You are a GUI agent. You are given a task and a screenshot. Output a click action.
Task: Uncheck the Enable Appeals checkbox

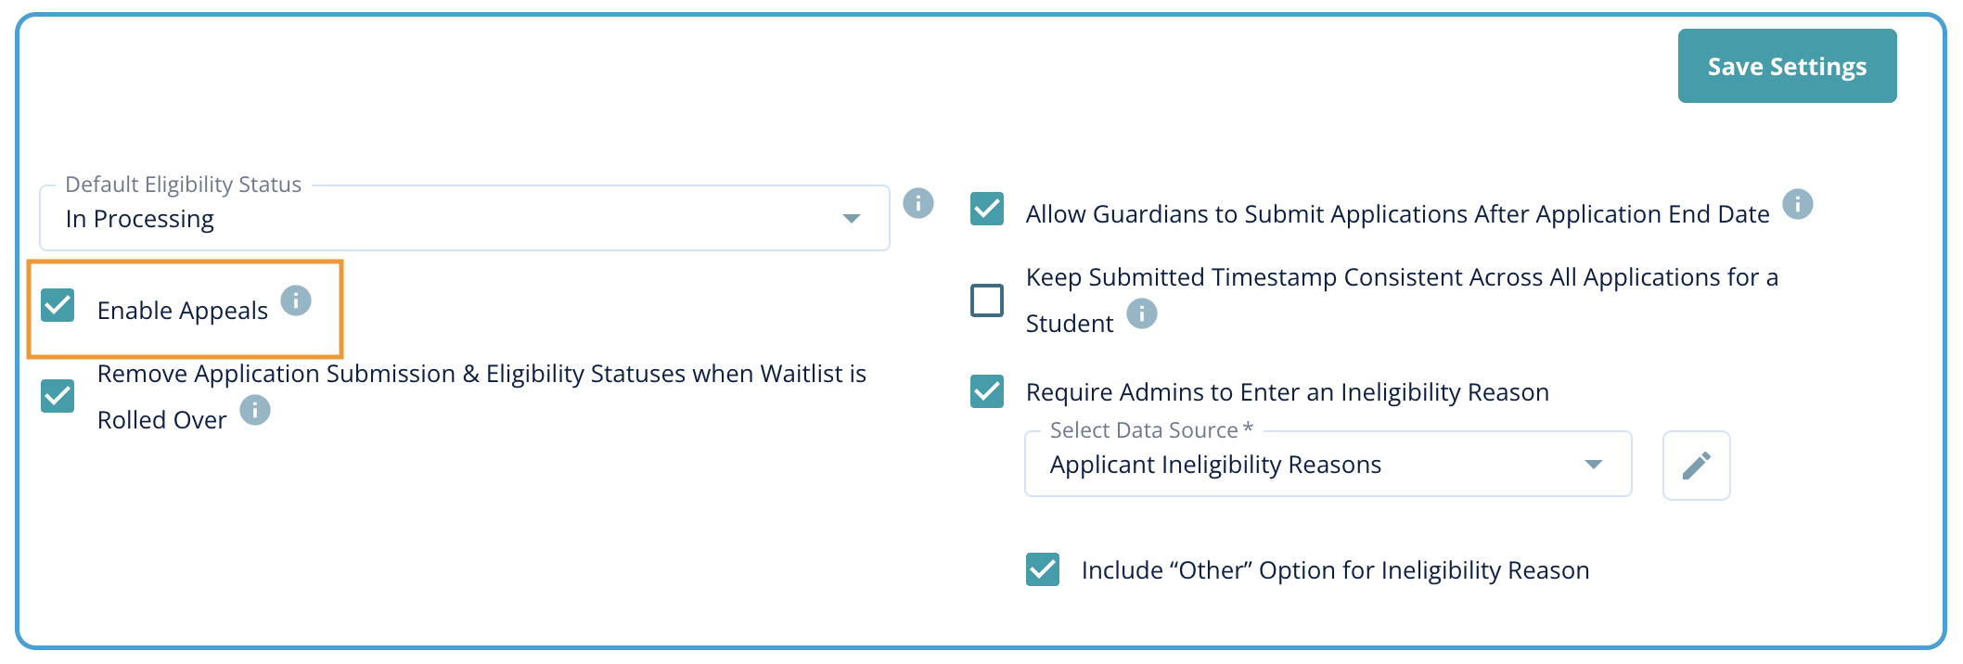(x=58, y=305)
